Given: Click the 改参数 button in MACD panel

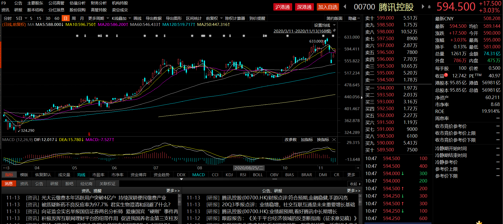Looking at the screenshot, I should (x=291, y=140).
